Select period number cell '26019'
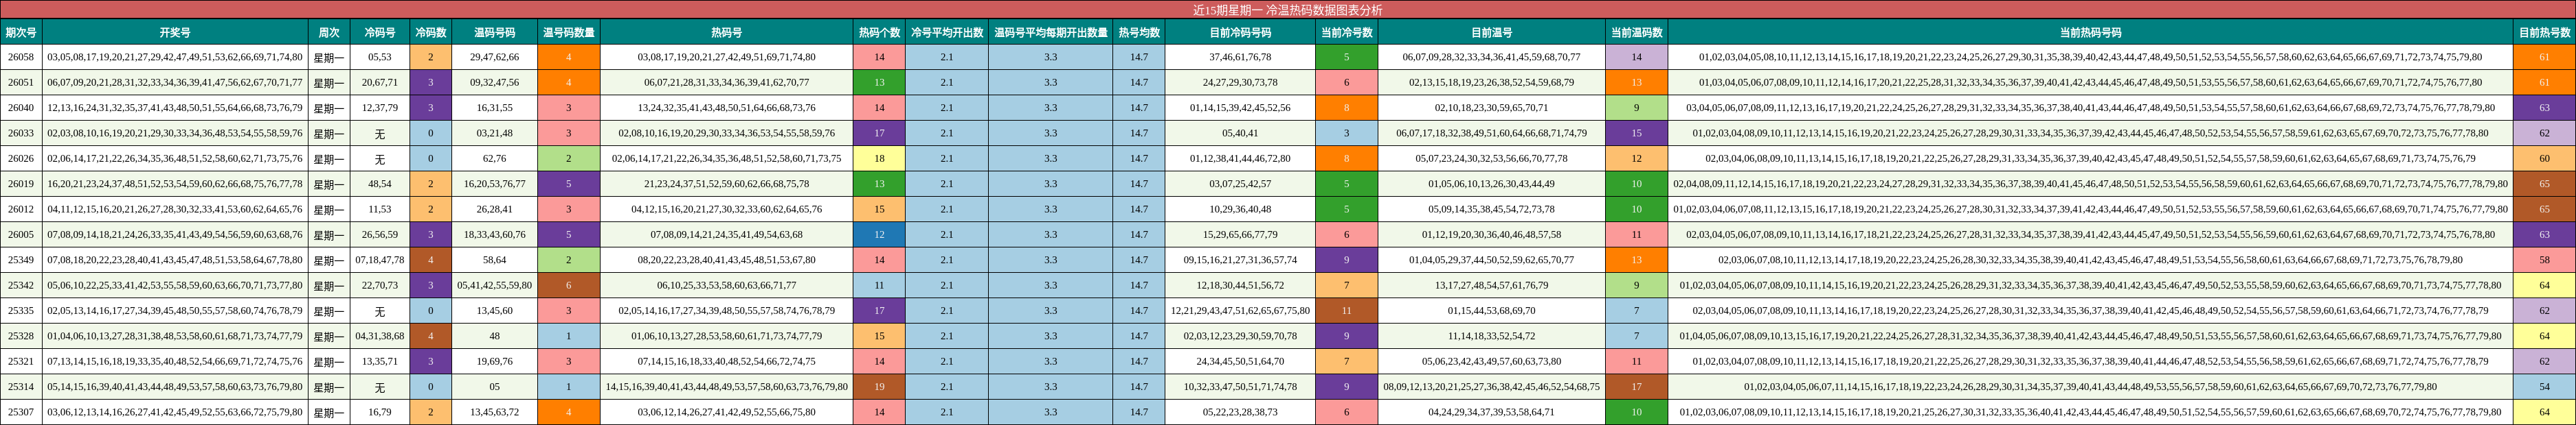Viewport: 2576px width, 425px height. [x=21, y=184]
